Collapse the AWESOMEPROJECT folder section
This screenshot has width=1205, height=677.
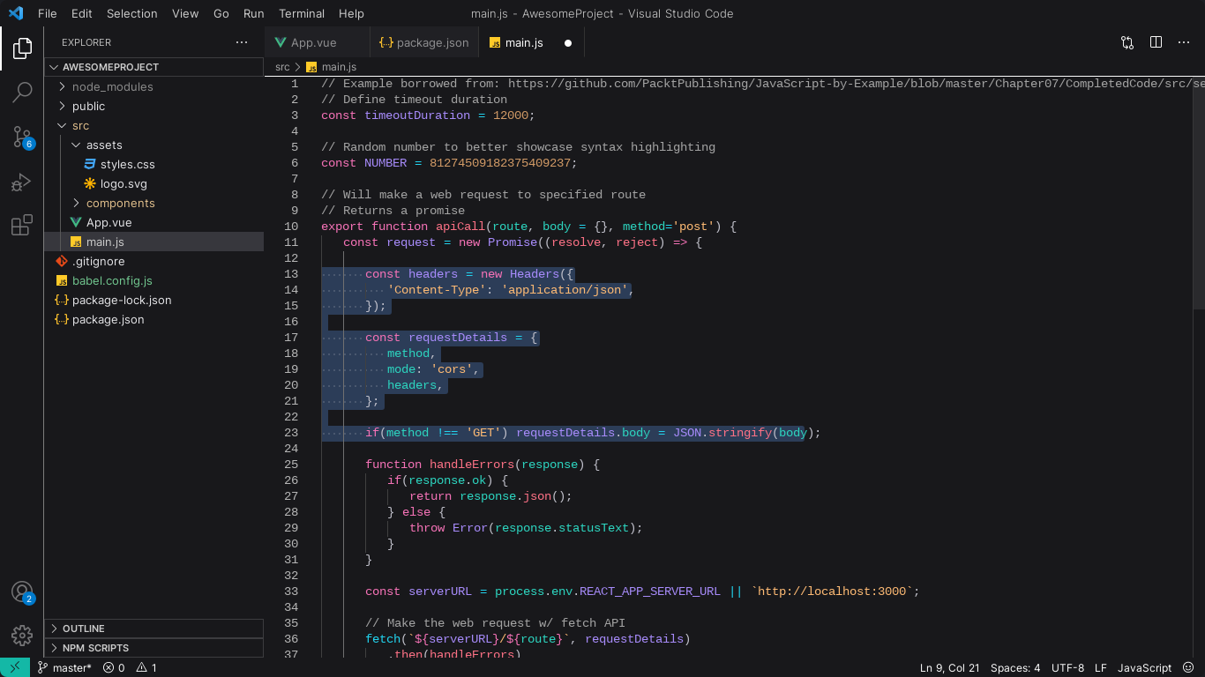(x=154, y=67)
